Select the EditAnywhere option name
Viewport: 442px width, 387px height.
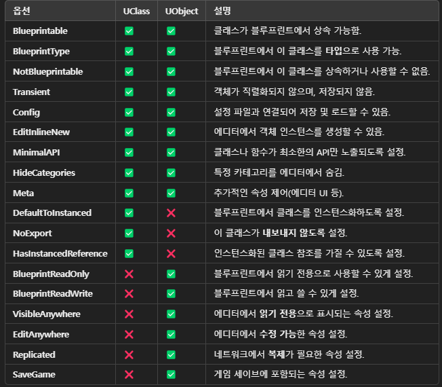tap(41, 335)
